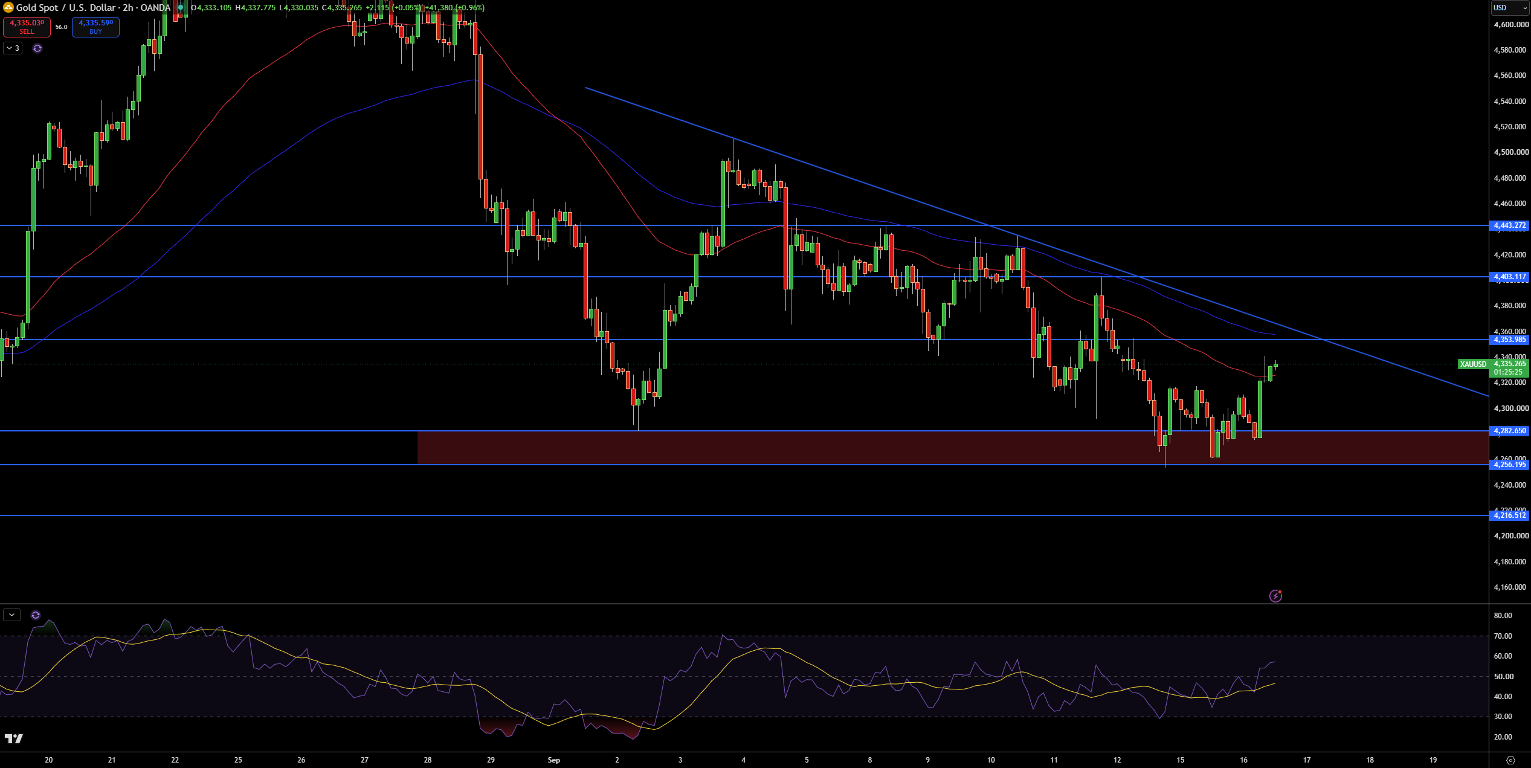1531x768 pixels.
Task: Click the current price label 4,335.265
Action: pos(1510,364)
